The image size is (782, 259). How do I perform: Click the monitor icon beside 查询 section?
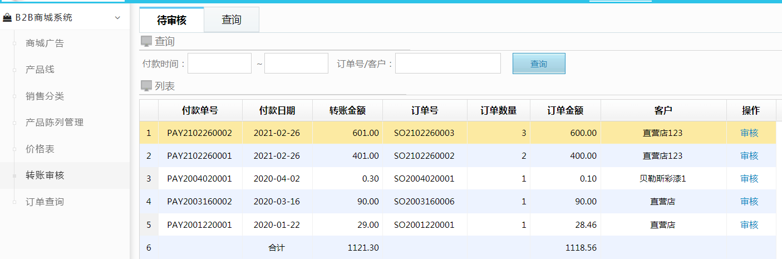click(146, 41)
